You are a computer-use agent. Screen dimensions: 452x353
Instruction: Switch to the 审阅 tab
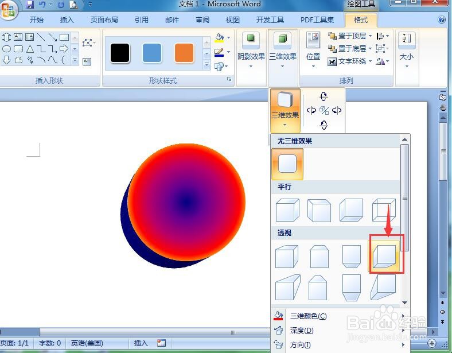click(202, 20)
